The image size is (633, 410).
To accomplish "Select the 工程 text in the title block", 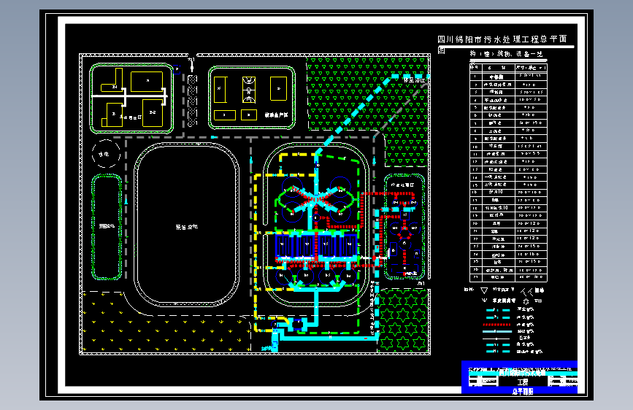I will pyautogui.click(x=523, y=382).
